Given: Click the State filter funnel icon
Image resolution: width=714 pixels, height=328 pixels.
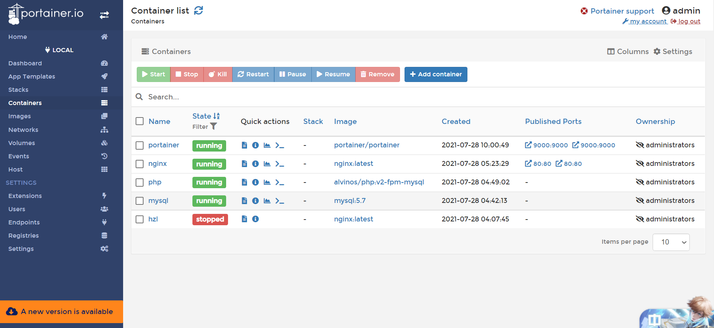Looking at the screenshot, I should pyautogui.click(x=214, y=126).
